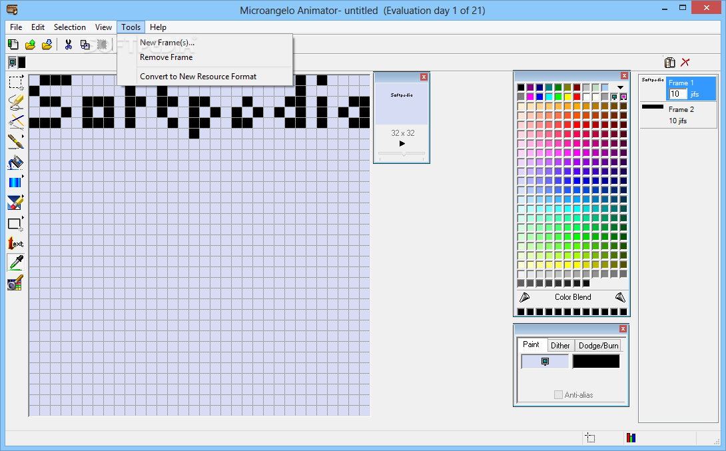Toggle the Anti-alias checkbox

(558, 395)
